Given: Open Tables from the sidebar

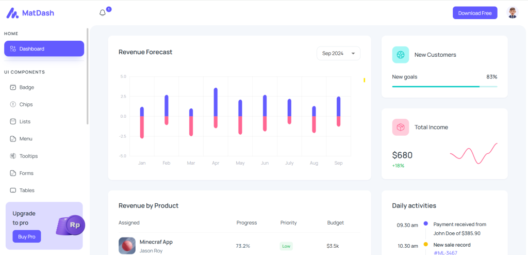Looking at the screenshot, I should coord(27,190).
